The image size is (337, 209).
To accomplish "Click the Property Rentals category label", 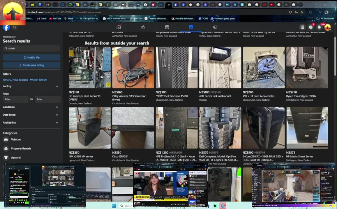I will click(21, 148).
